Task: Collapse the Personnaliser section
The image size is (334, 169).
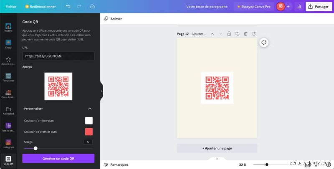Action: [90, 109]
